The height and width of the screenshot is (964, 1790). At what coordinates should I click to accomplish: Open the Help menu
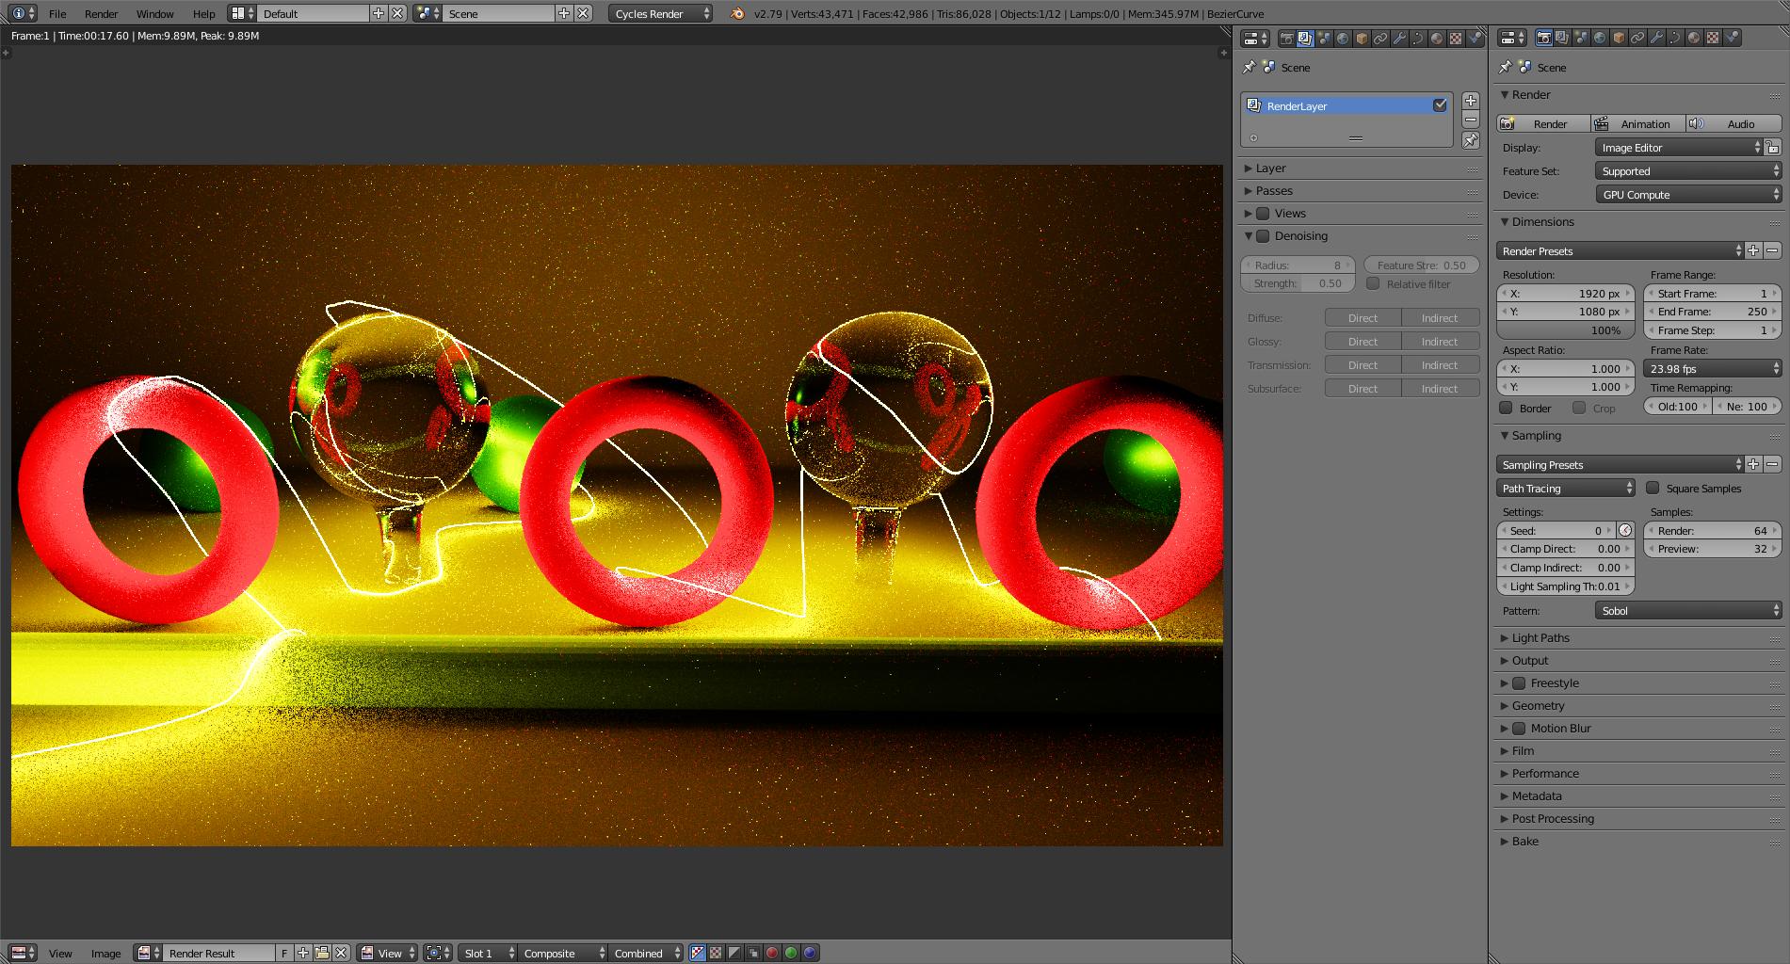tap(204, 13)
